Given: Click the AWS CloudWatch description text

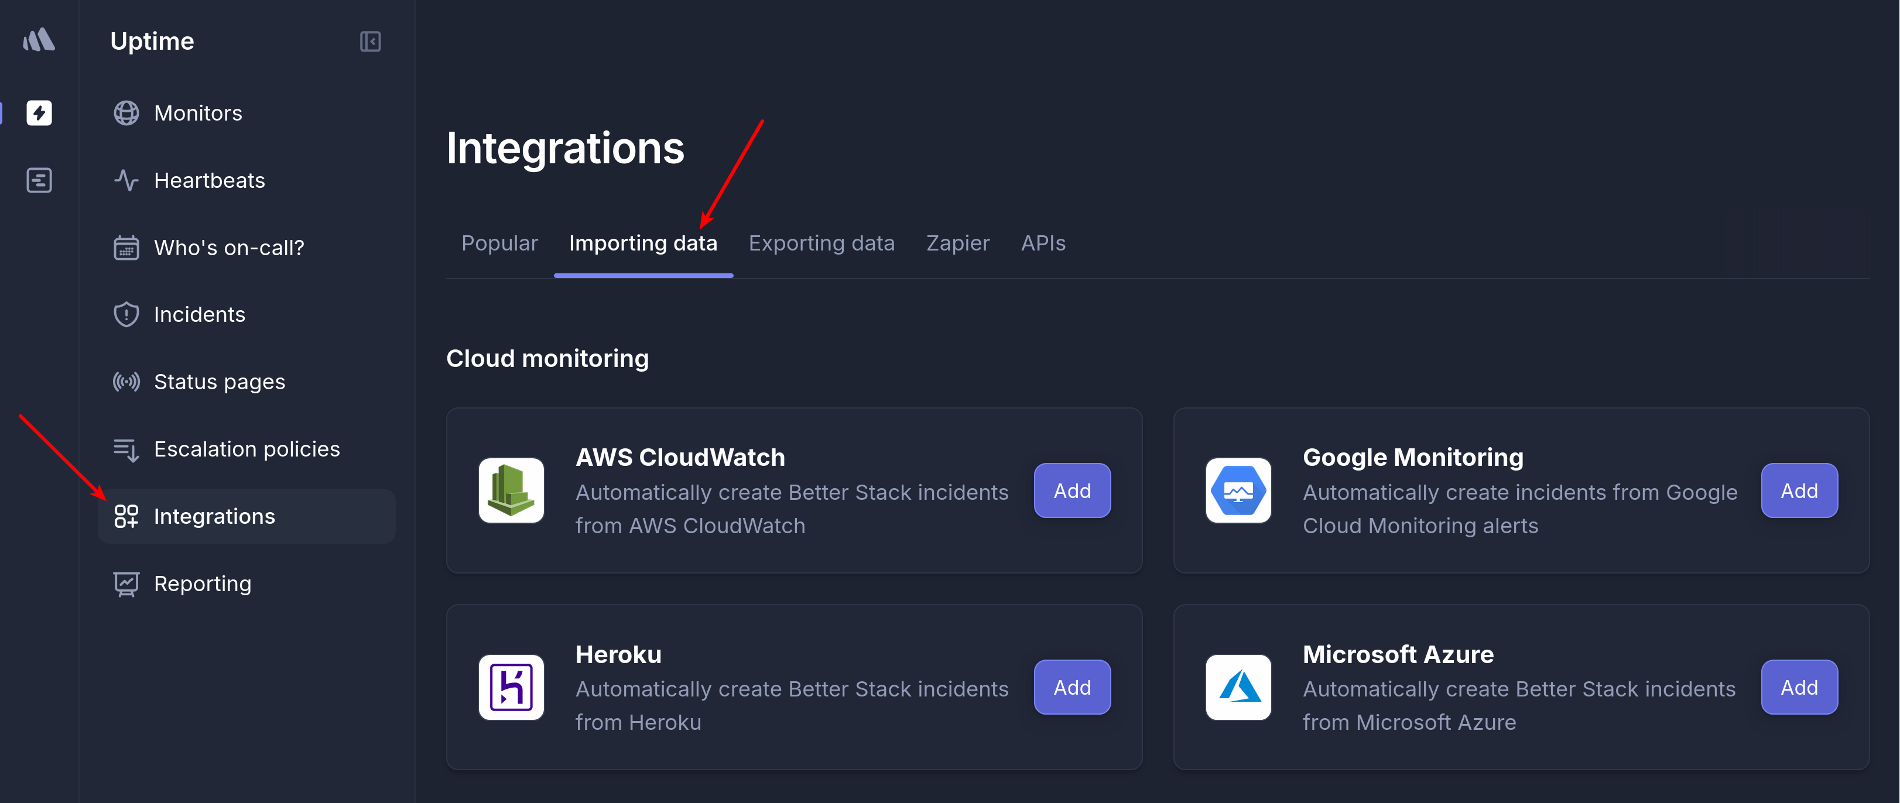Looking at the screenshot, I should (x=792, y=509).
